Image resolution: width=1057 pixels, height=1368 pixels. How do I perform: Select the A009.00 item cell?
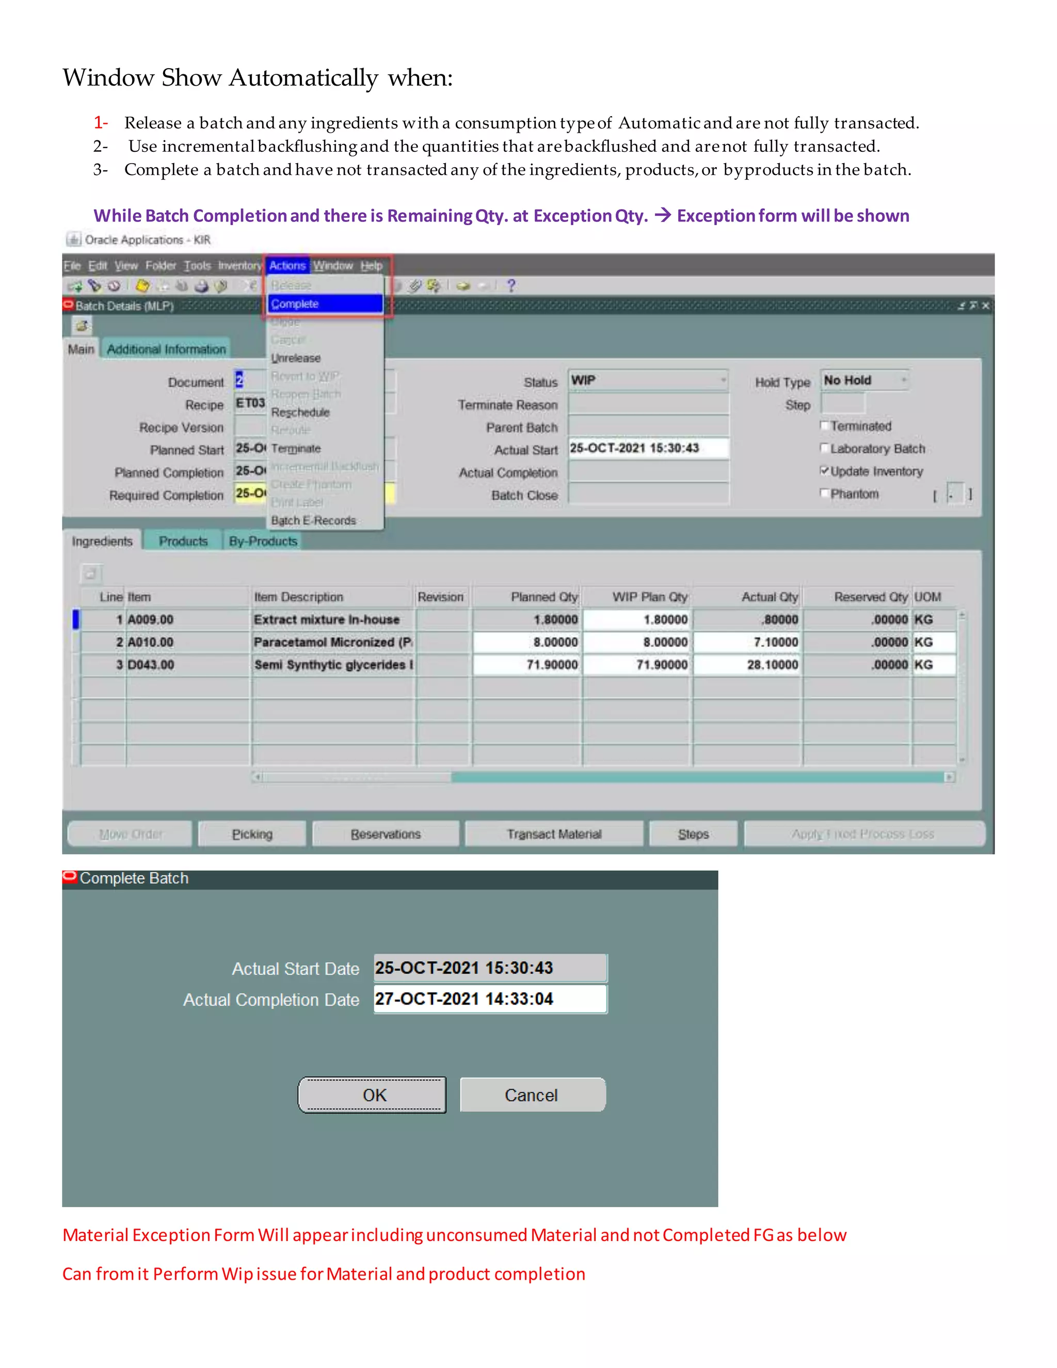click(188, 619)
